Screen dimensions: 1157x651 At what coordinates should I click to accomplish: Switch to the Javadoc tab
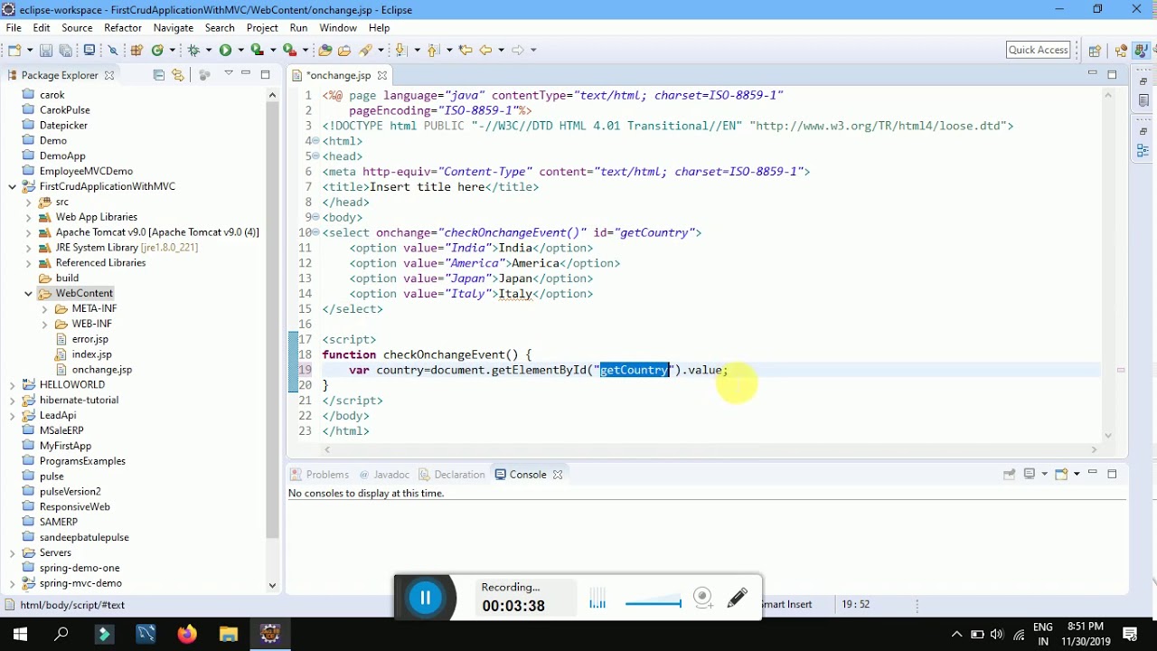385,475
